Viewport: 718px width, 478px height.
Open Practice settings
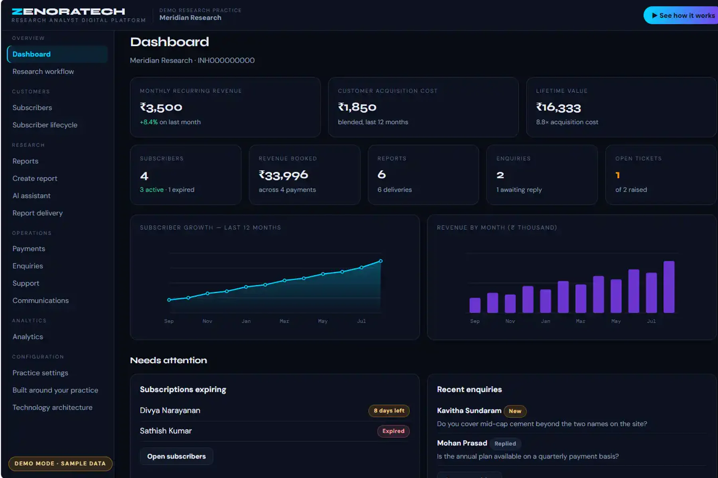tap(40, 373)
